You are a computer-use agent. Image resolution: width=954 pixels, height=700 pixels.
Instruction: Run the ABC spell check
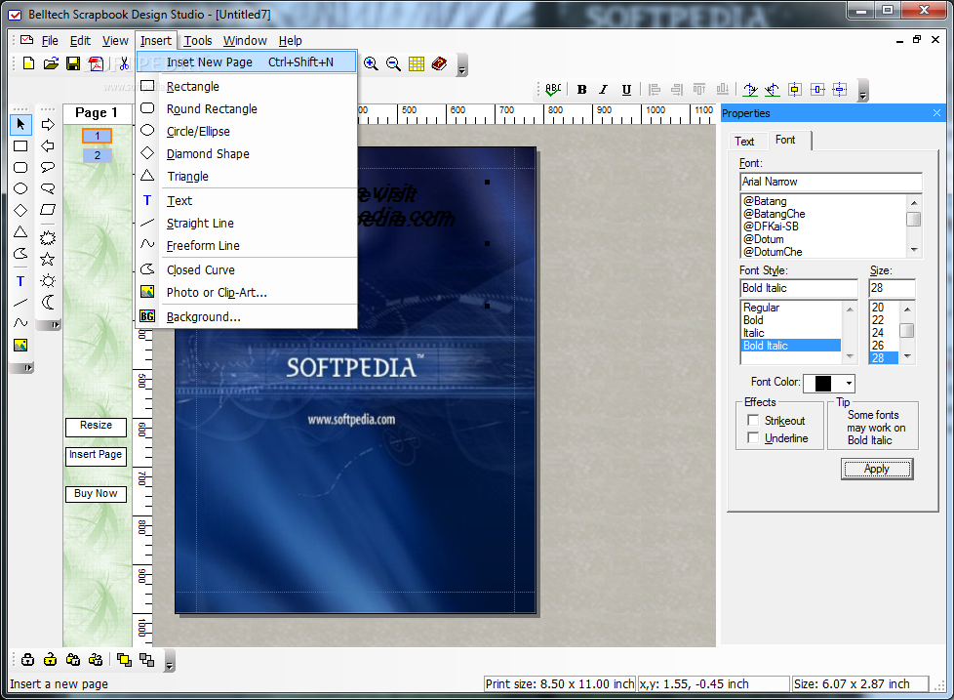point(553,90)
